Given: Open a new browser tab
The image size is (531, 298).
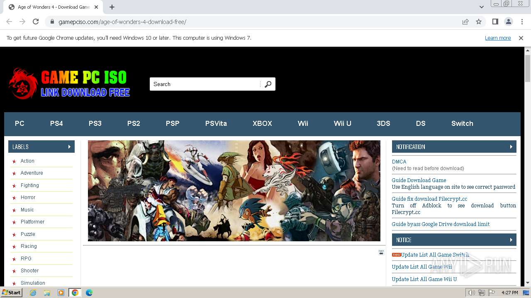Looking at the screenshot, I should 112,7.
